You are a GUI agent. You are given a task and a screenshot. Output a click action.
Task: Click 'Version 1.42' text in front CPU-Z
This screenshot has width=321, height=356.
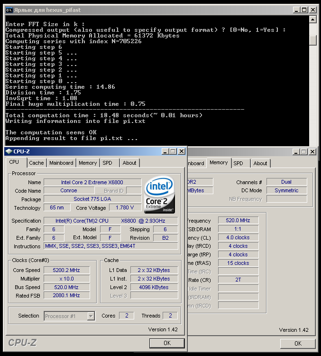click(x=163, y=329)
